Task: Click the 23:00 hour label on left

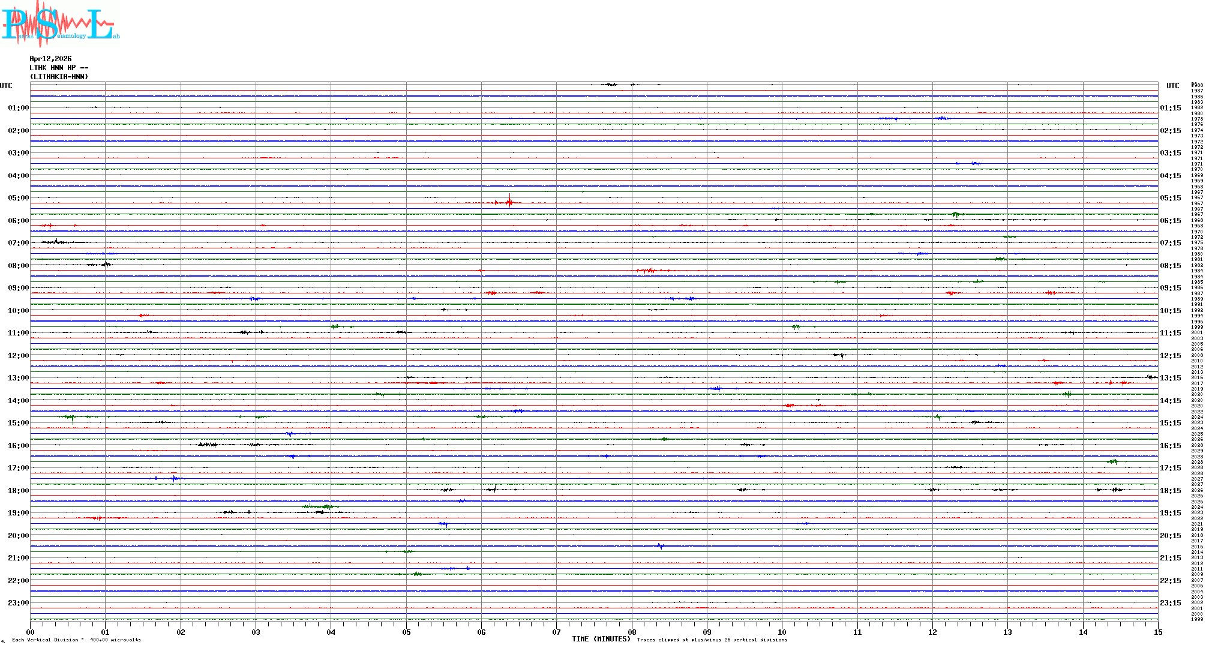Action: pos(18,603)
